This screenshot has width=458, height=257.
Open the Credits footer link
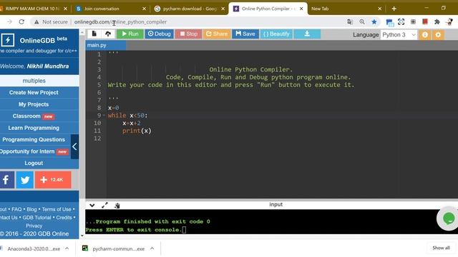point(64,217)
